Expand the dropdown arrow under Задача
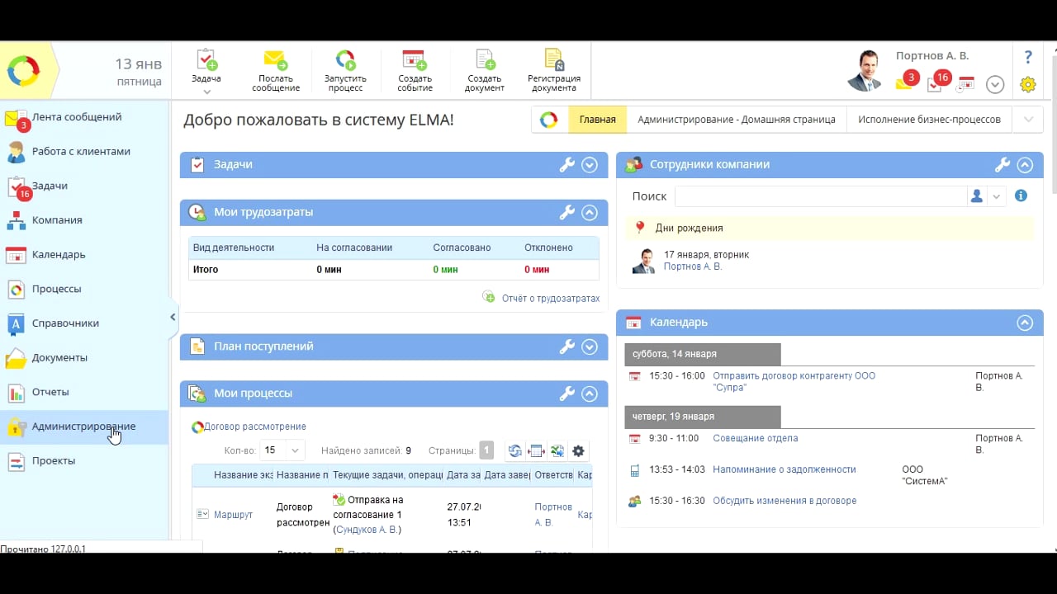The image size is (1057, 594). pyautogui.click(x=206, y=92)
